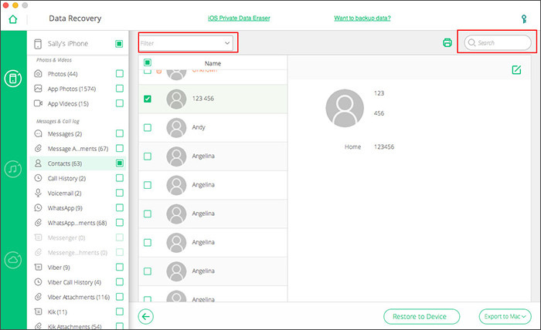This screenshot has width=541, height=330.
Task: Select the iTunes music recovery sidebar icon
Action: pyautogui.click(x=13, y=168)
